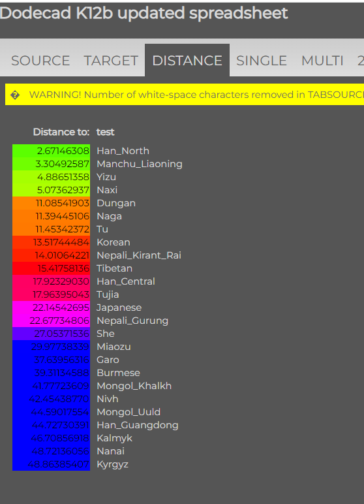This screenshot has width=364, height=504.
Task: Select the Kalmyk population label
Action: pos(114,439)
